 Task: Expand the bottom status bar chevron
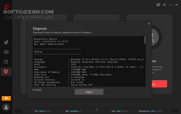click(x=97, y=110)
